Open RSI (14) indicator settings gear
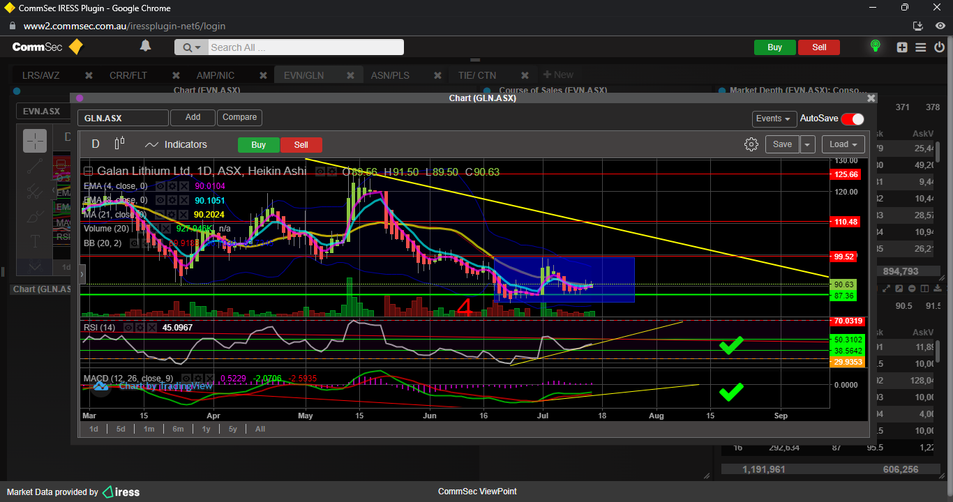Viewport: 953px width, 502px height. click(x=141, y=327)
